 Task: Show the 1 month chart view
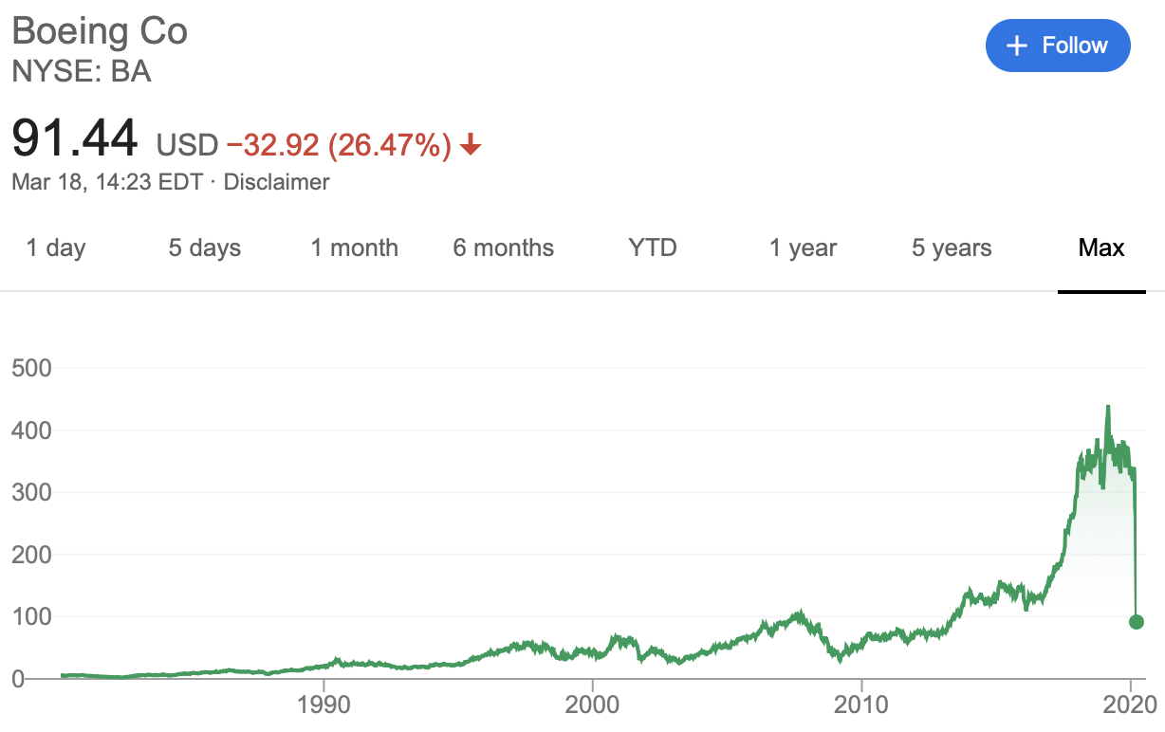(x=355, y=248)
